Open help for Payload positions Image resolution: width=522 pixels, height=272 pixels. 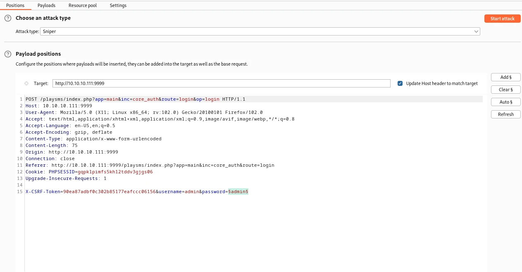pos(7,54)
